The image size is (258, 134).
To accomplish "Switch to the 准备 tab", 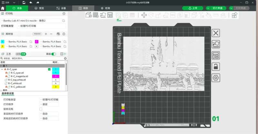I will tap(17, 8).
